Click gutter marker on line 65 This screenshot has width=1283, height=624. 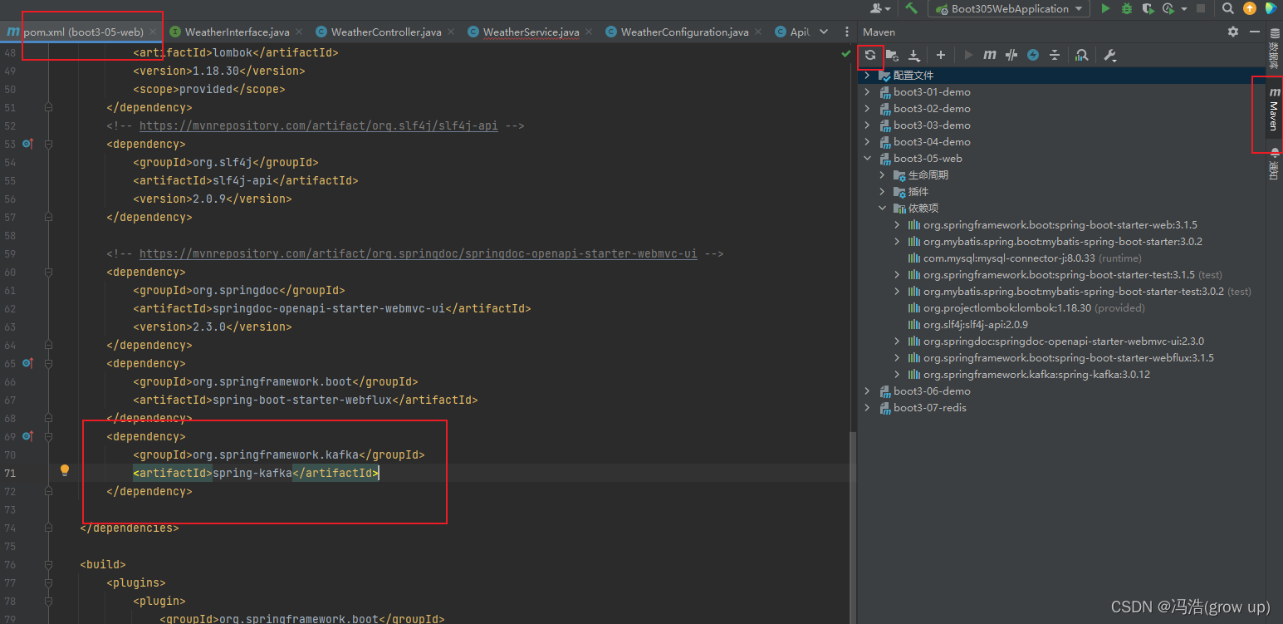pyautogui.click(x=27, y=363)
